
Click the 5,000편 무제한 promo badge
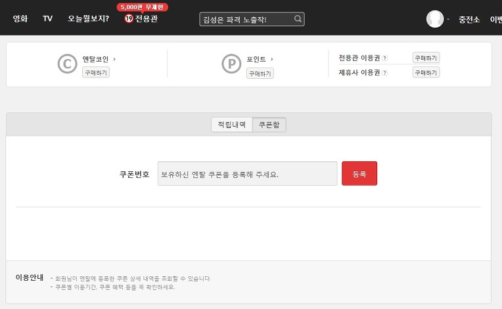click(x=142, y=7)
